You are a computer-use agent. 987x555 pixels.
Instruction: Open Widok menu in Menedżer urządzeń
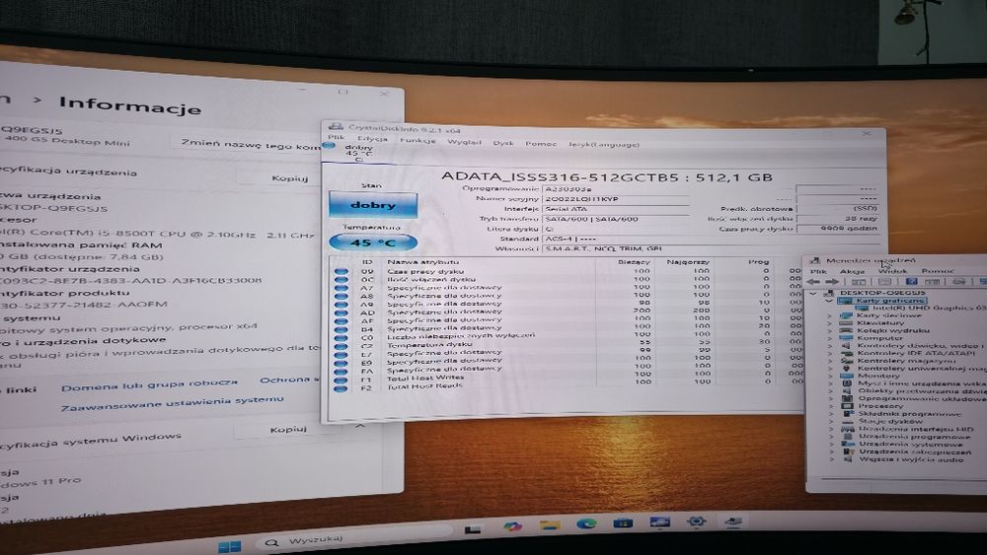coord(892,271)
